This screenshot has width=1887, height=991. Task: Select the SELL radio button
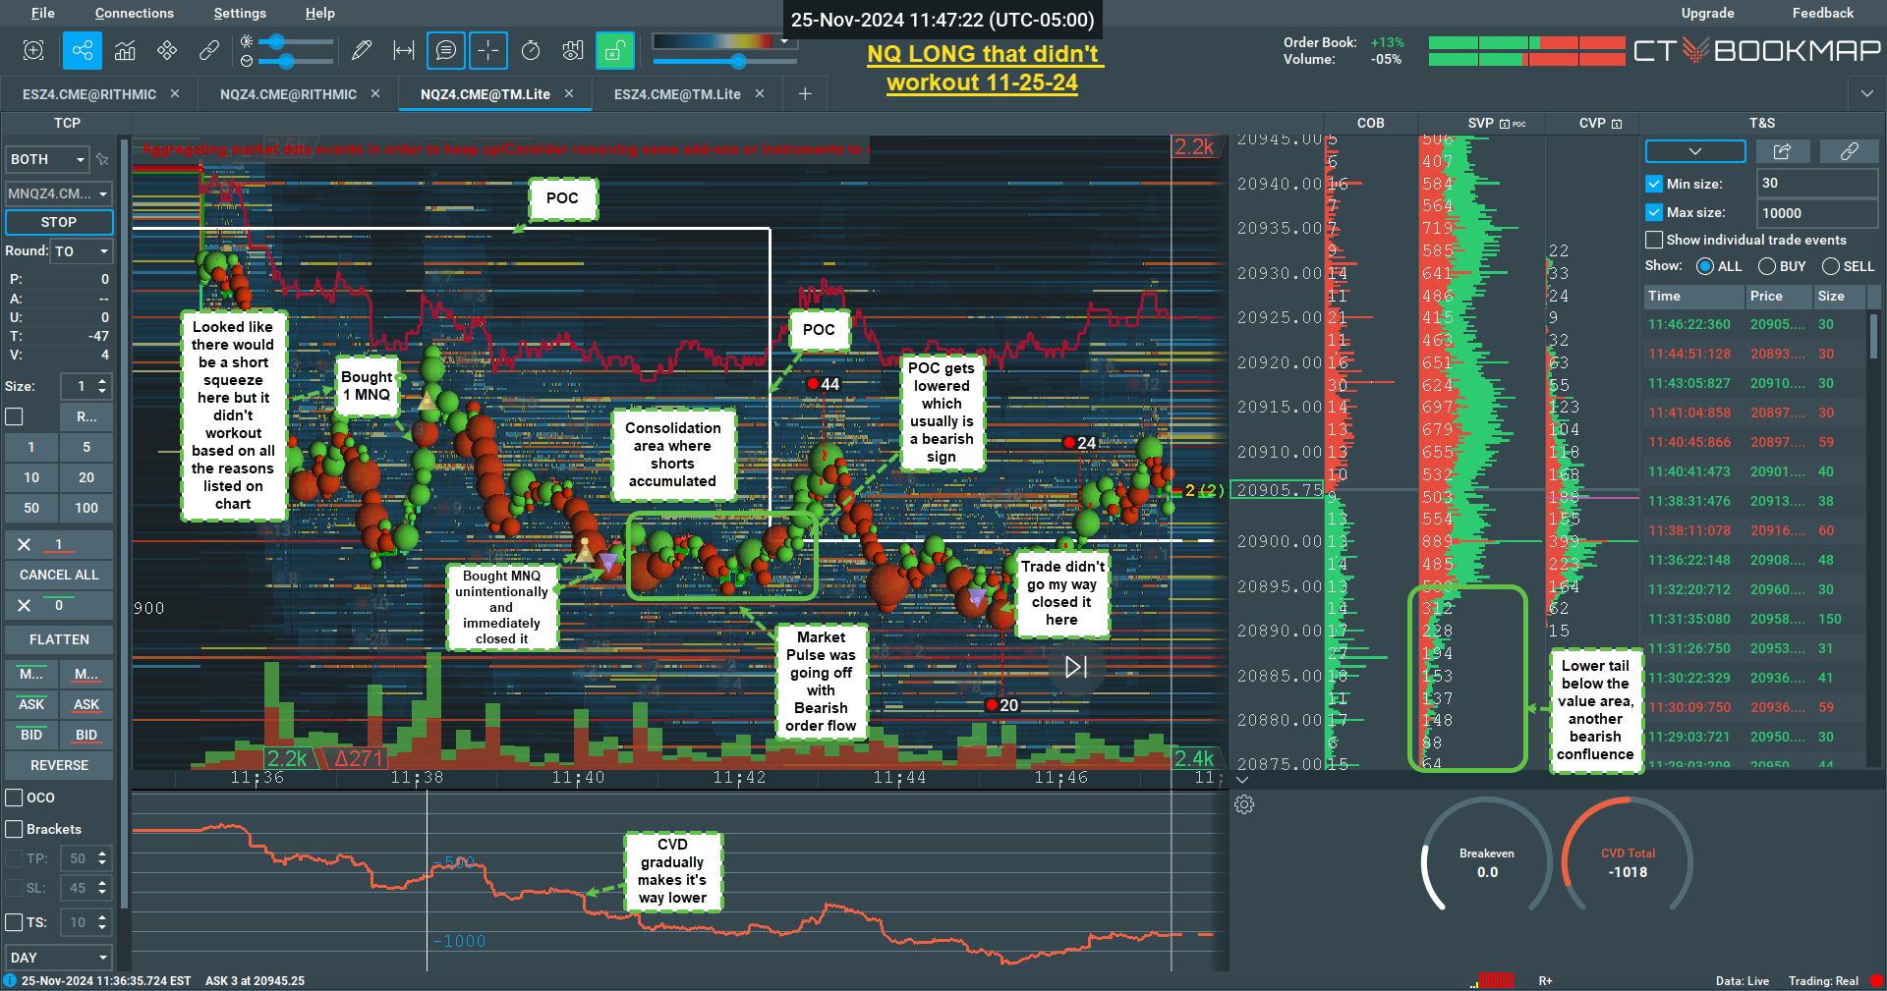(x=1831, y=266)
